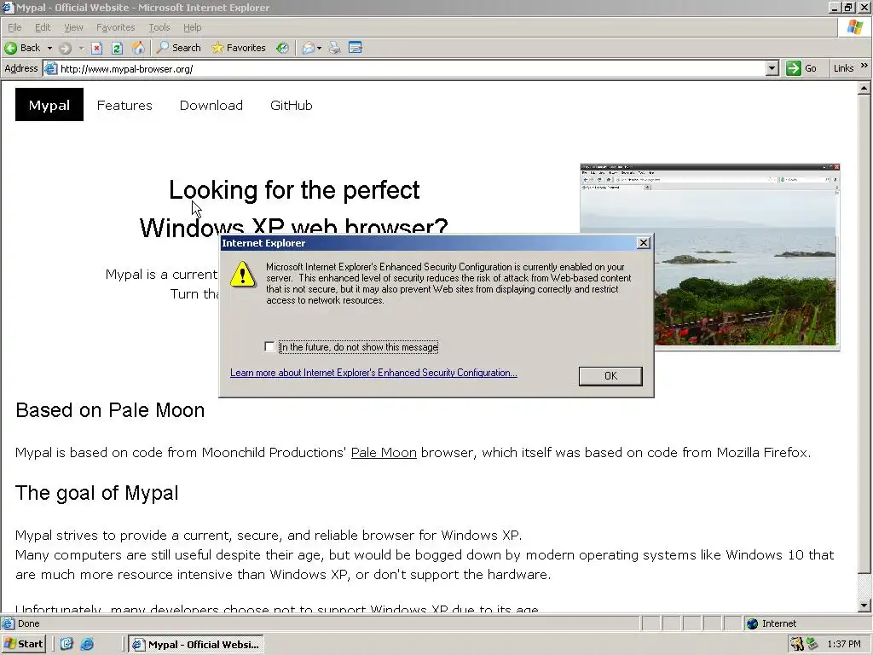
Task: Open the Favorites star toolbar button
Action: coord(239,48)
